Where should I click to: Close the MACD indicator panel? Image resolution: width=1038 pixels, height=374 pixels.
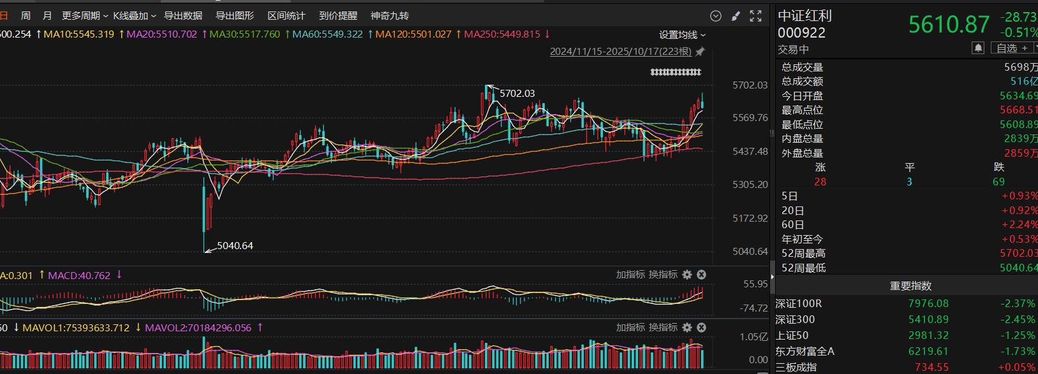pyautogui.click(x=701, y=275)
